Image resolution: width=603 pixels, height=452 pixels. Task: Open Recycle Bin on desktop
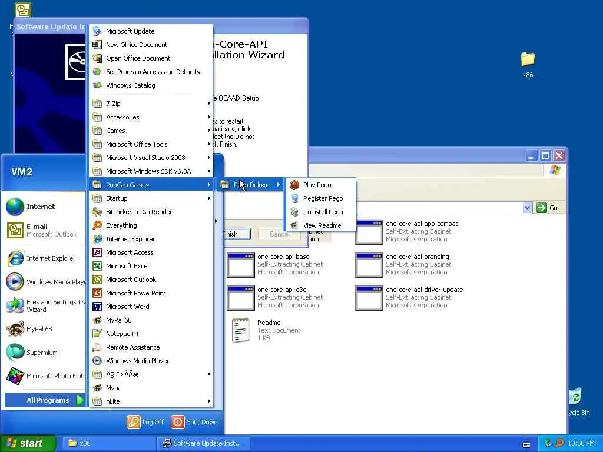(x=578, y=403)
